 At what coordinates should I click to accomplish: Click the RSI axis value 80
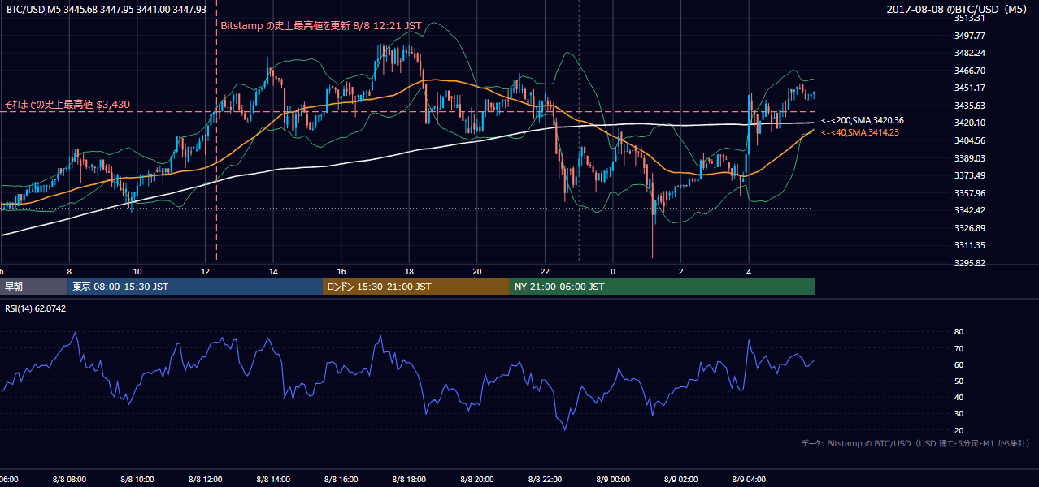(959, 332)
